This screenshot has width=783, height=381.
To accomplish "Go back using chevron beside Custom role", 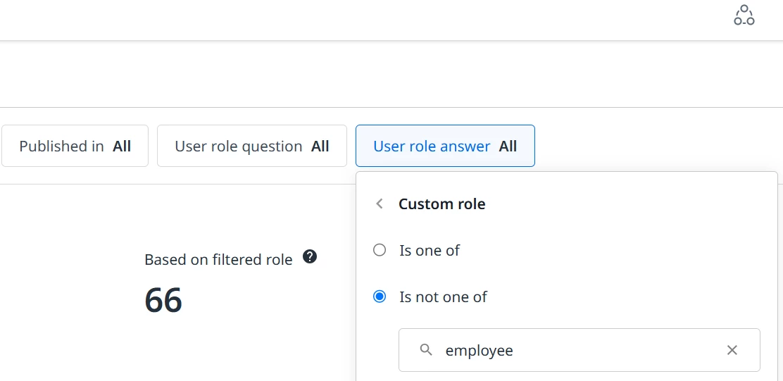I will click(x=380, y=204).
